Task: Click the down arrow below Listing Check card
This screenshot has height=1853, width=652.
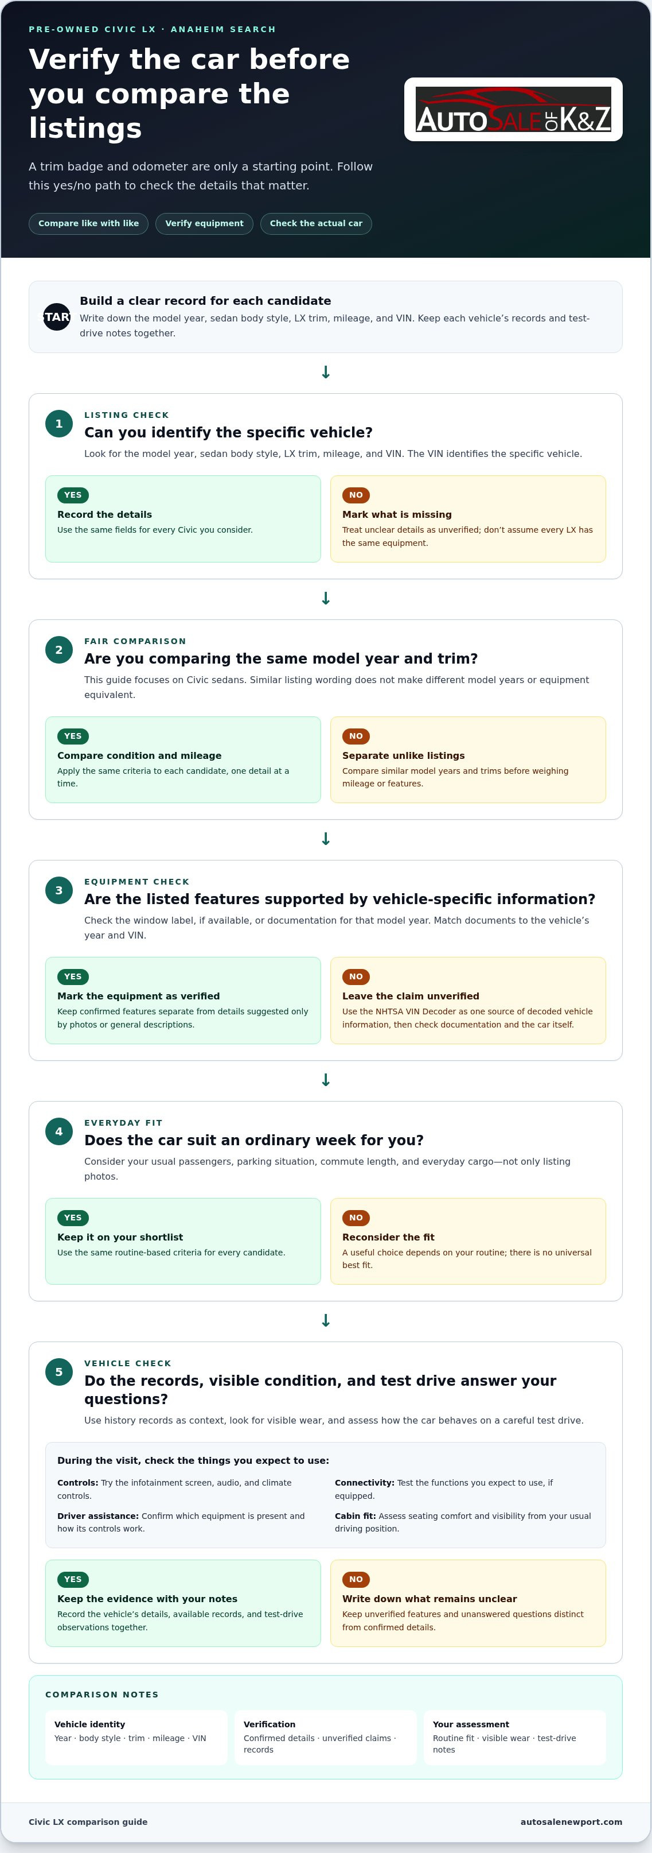Action: (326, 599)
